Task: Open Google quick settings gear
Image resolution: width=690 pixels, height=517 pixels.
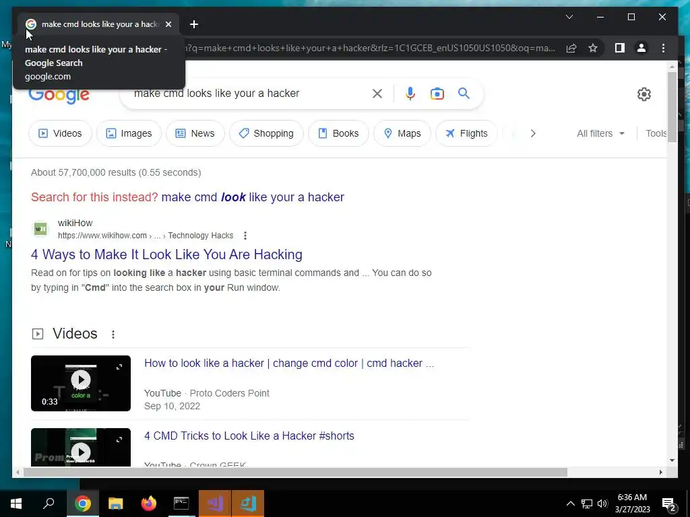Action: click(644, 94)
